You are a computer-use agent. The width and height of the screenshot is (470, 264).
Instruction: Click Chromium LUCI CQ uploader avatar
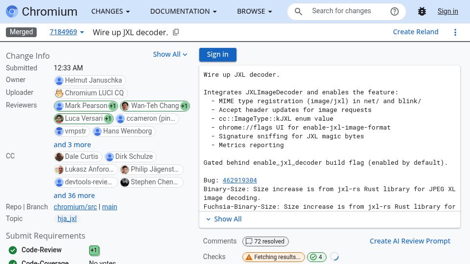coord(59,93)
